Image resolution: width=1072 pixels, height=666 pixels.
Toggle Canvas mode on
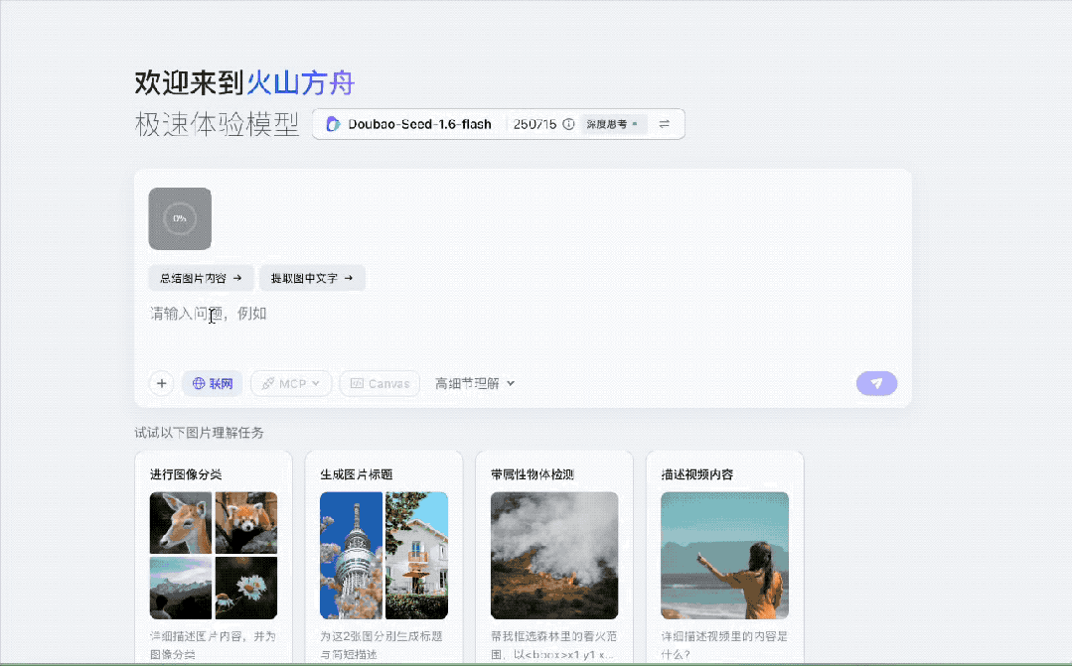click(379, 383)
